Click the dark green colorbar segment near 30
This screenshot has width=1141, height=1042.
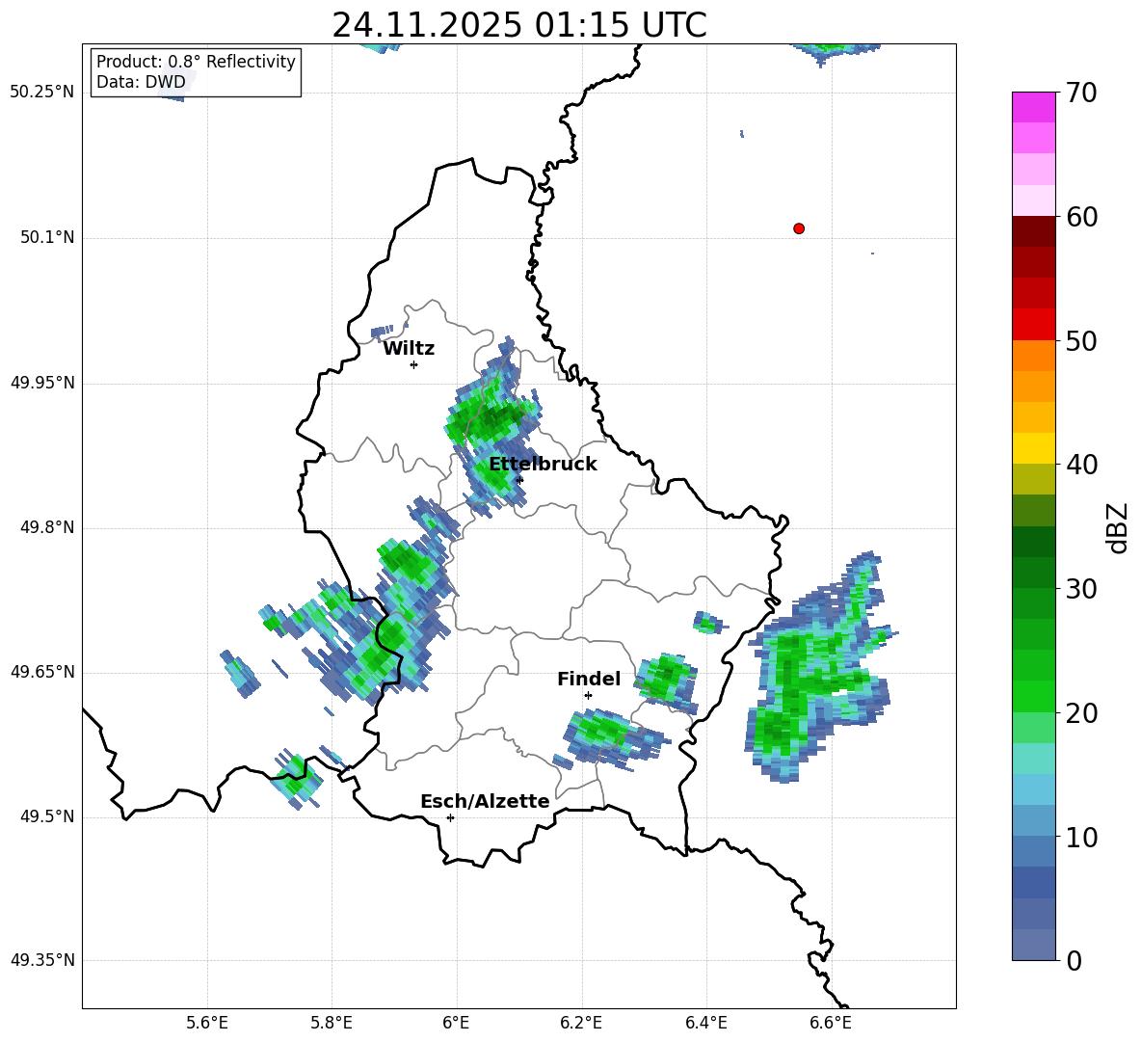[1033, 573]
